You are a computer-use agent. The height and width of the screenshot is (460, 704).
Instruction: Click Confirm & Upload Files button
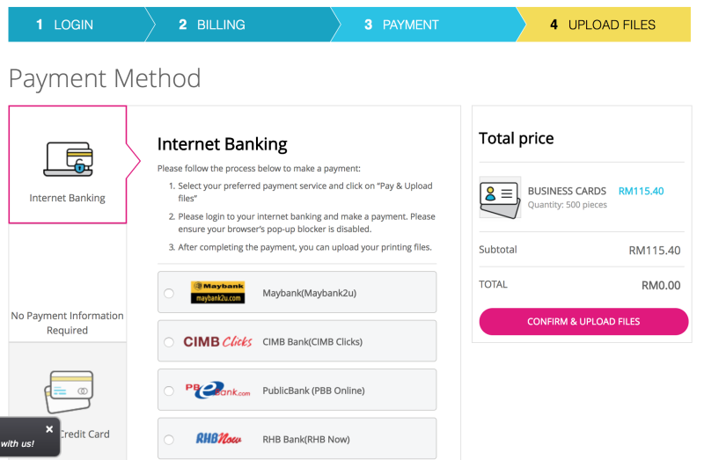pyautogui.click(x=583, y=321)
